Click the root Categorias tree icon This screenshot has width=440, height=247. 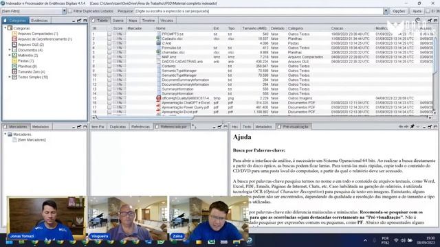coord(10,28)
